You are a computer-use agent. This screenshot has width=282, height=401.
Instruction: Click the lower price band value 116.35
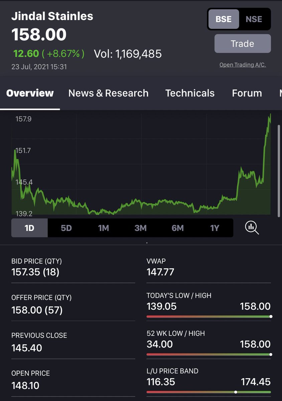tap(161, 382)
